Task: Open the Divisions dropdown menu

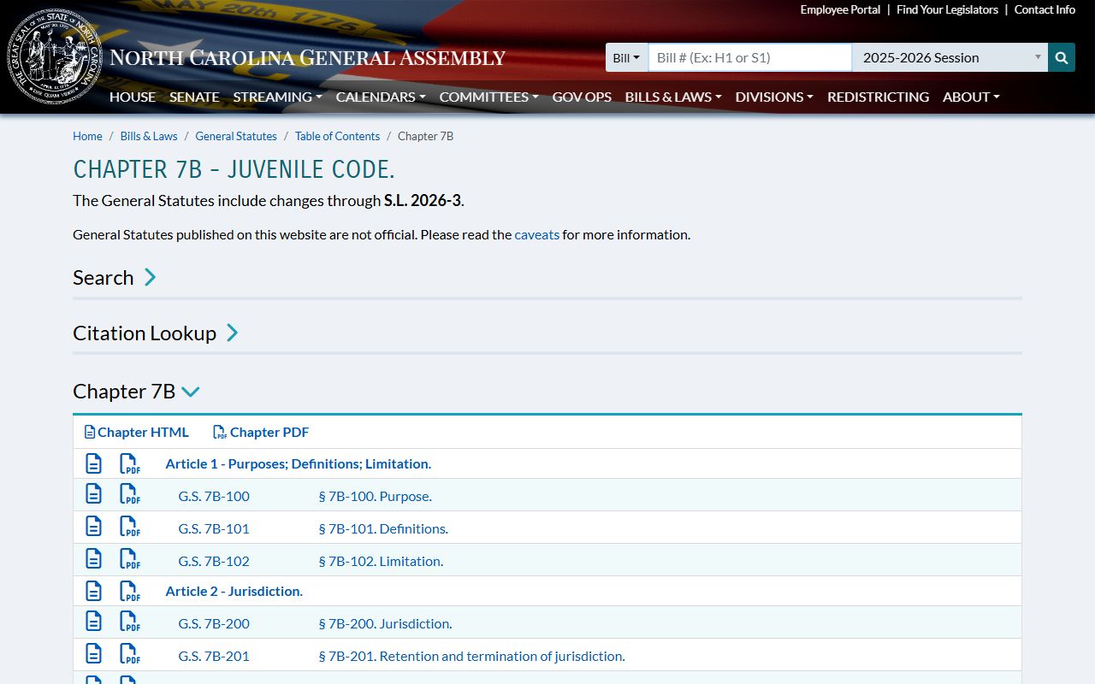Action: coord(774,97)
